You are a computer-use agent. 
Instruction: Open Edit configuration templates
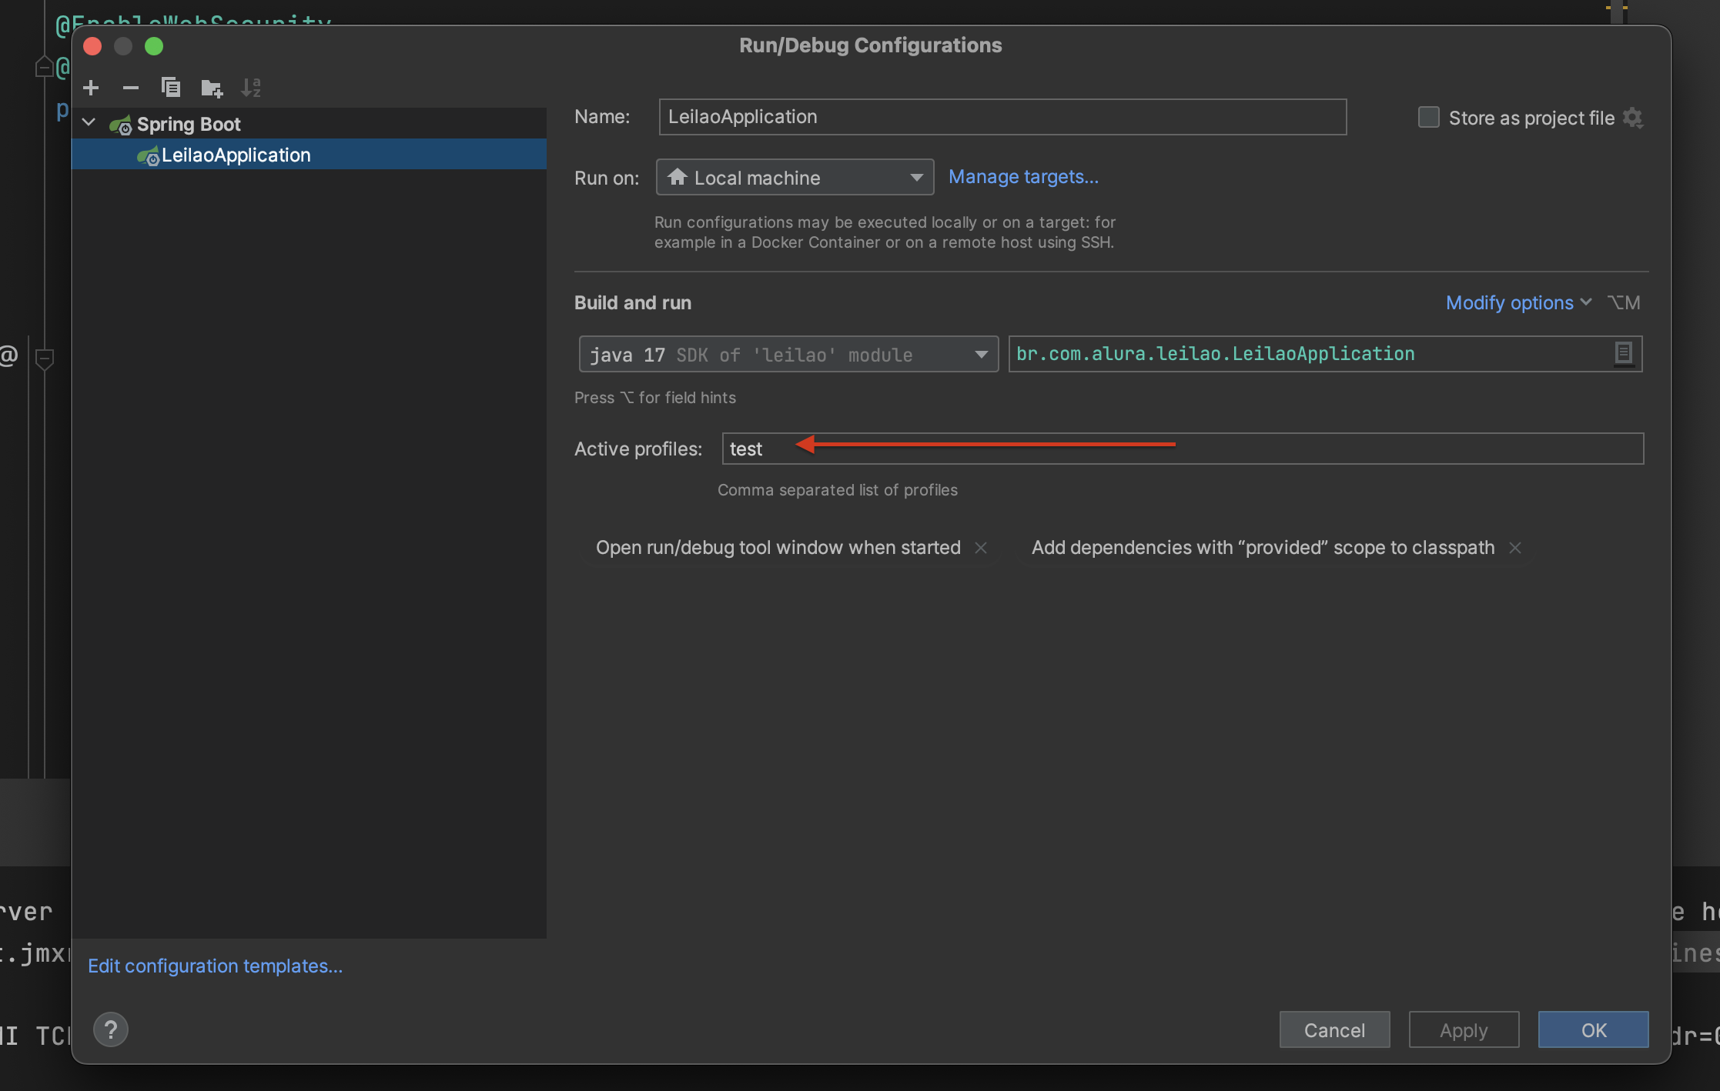[215, 966]
